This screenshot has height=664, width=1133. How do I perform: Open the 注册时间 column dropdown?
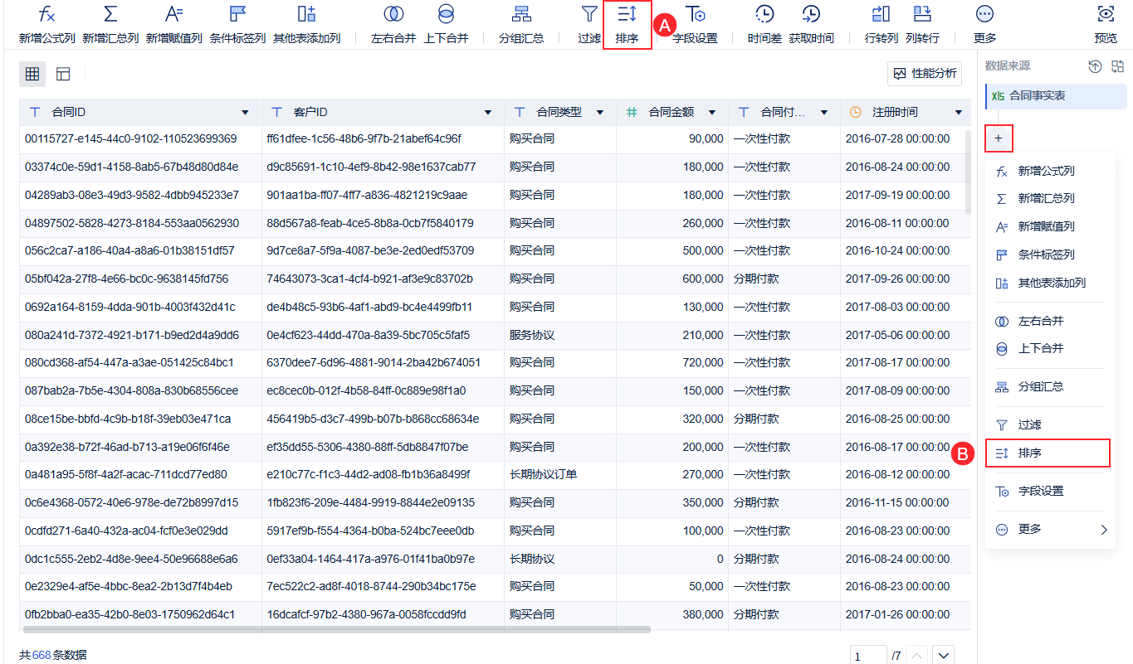[x=959, y=112]
